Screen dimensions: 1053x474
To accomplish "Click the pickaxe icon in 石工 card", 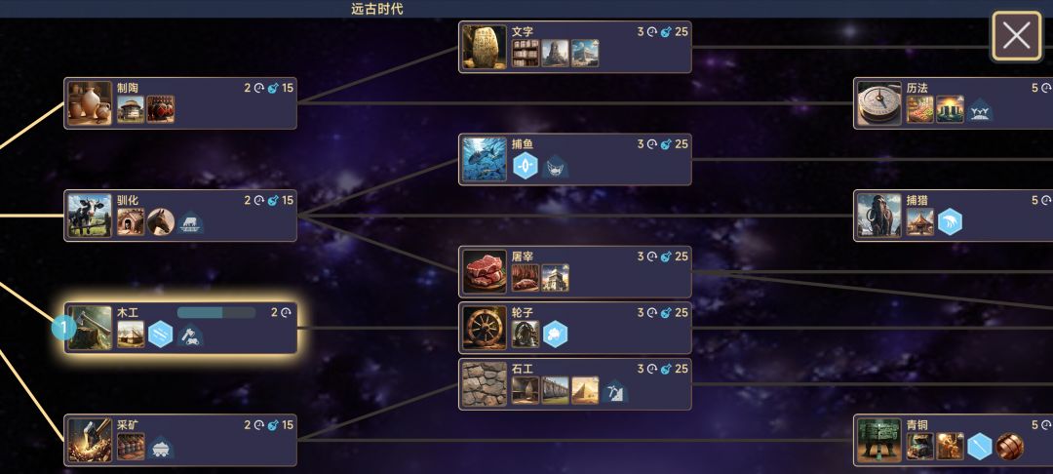I will point(614,391).
